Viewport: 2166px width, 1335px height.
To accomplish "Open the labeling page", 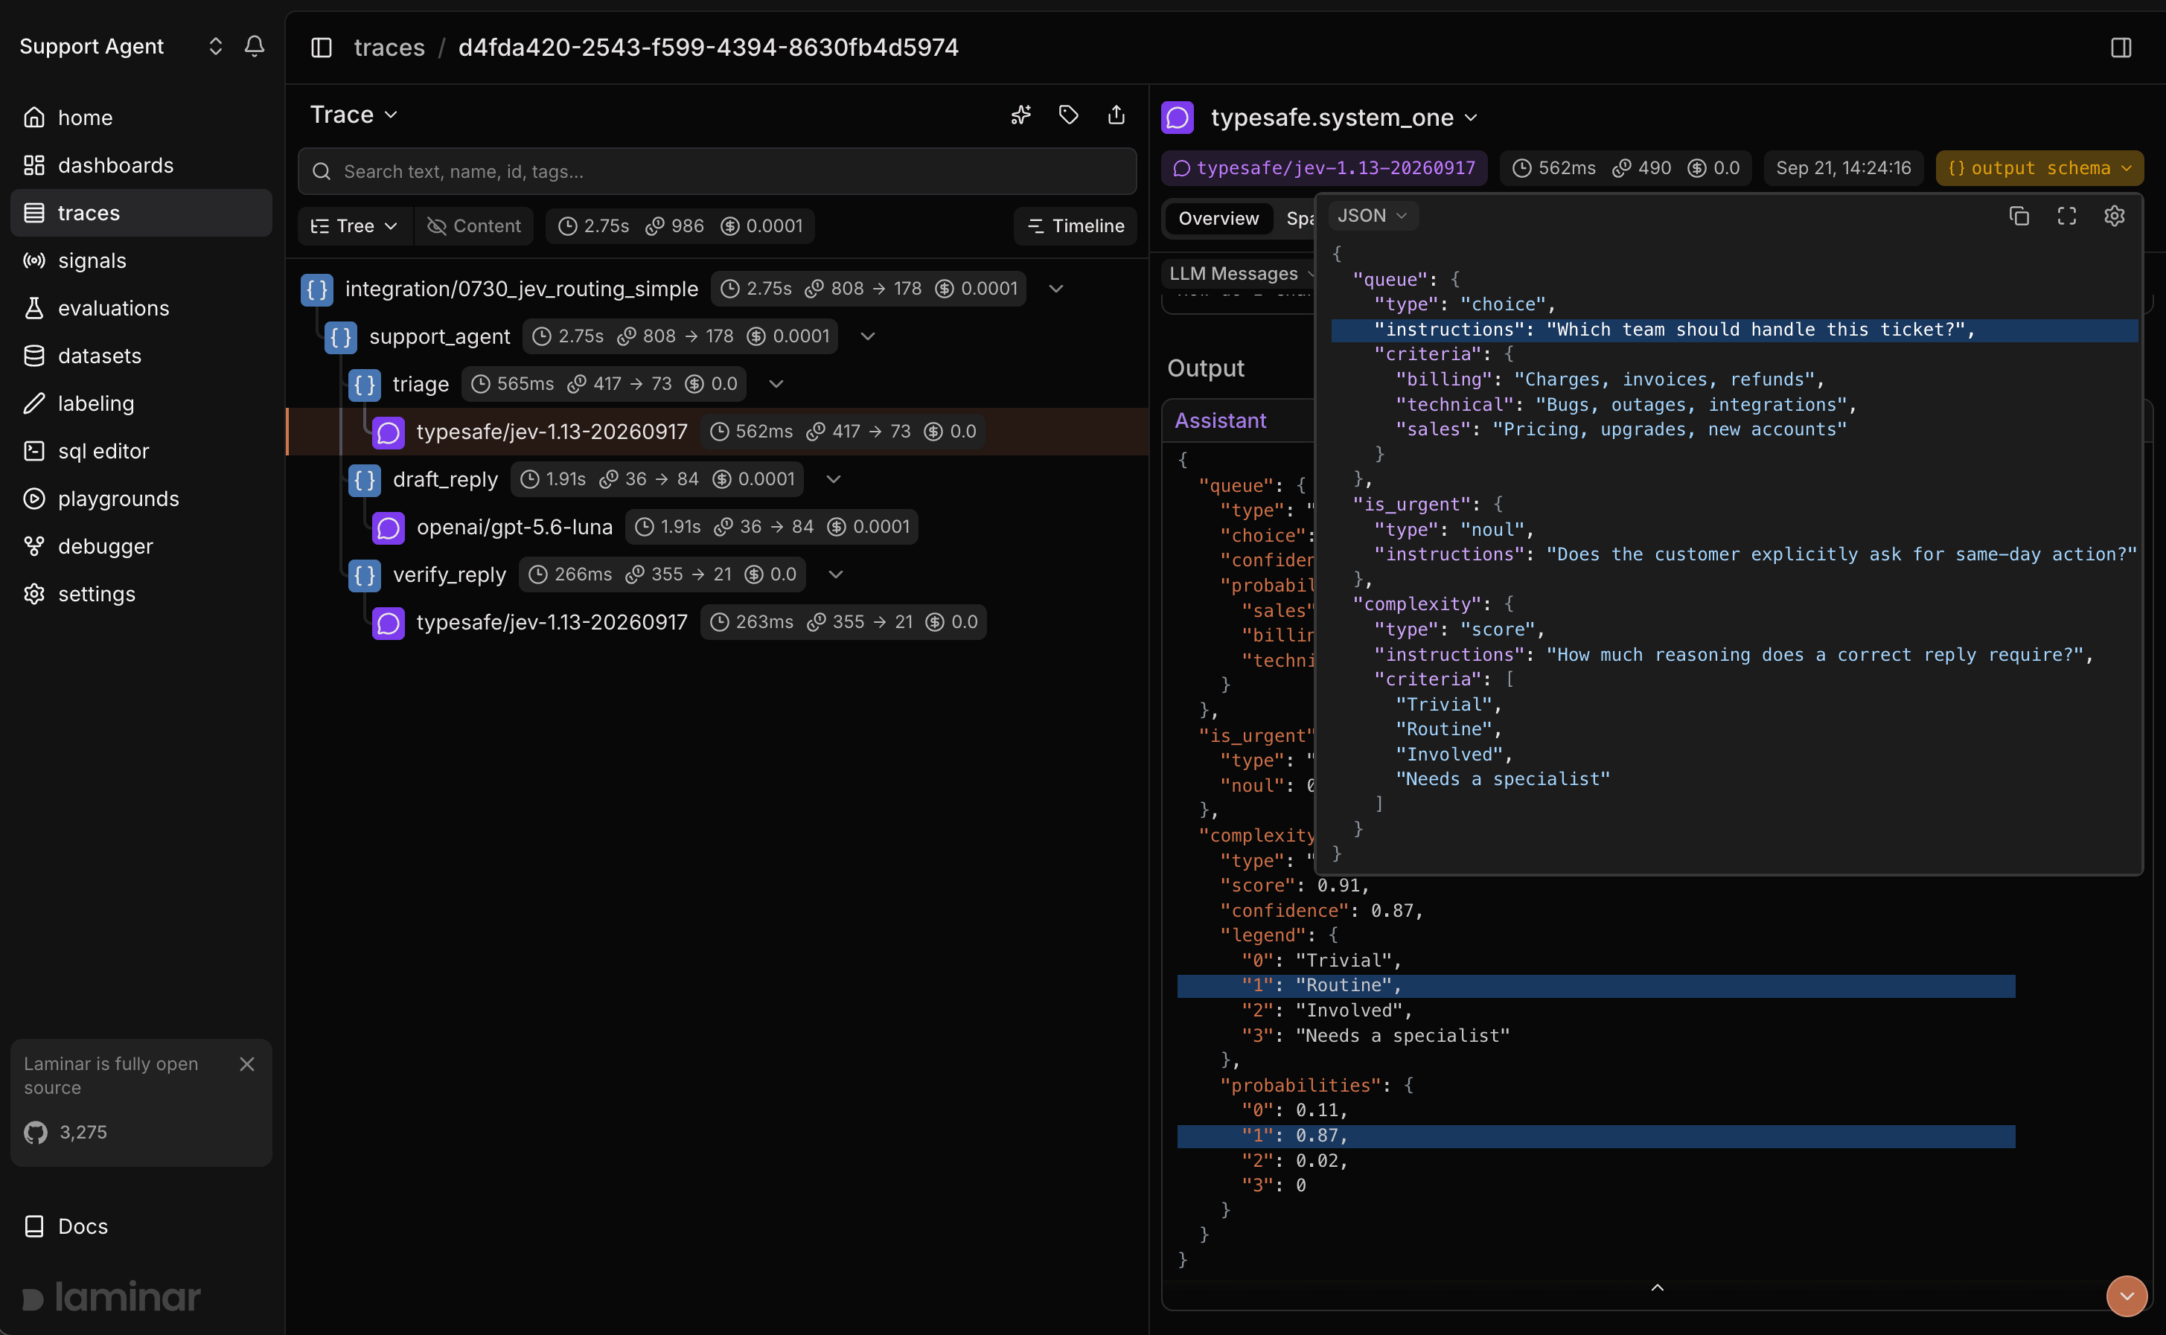I will point(141,403).
